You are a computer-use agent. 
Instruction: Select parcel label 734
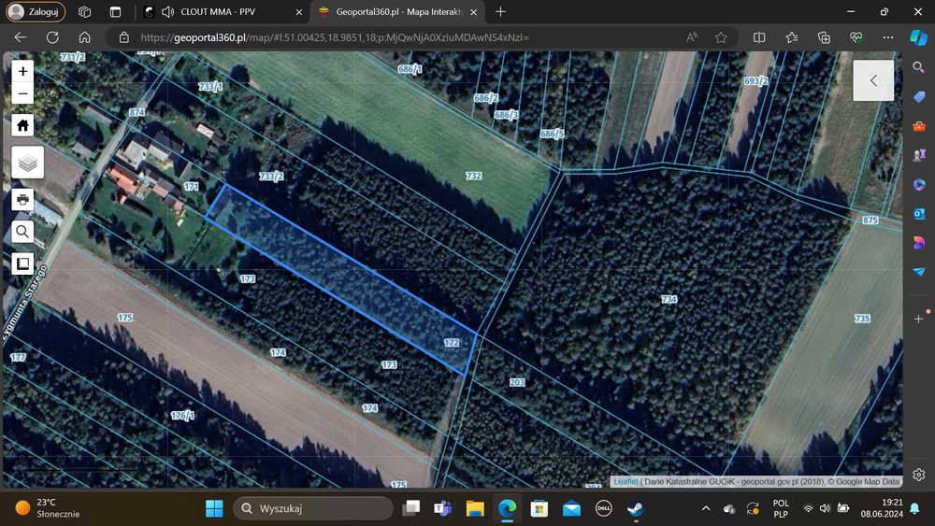point(669,299)
